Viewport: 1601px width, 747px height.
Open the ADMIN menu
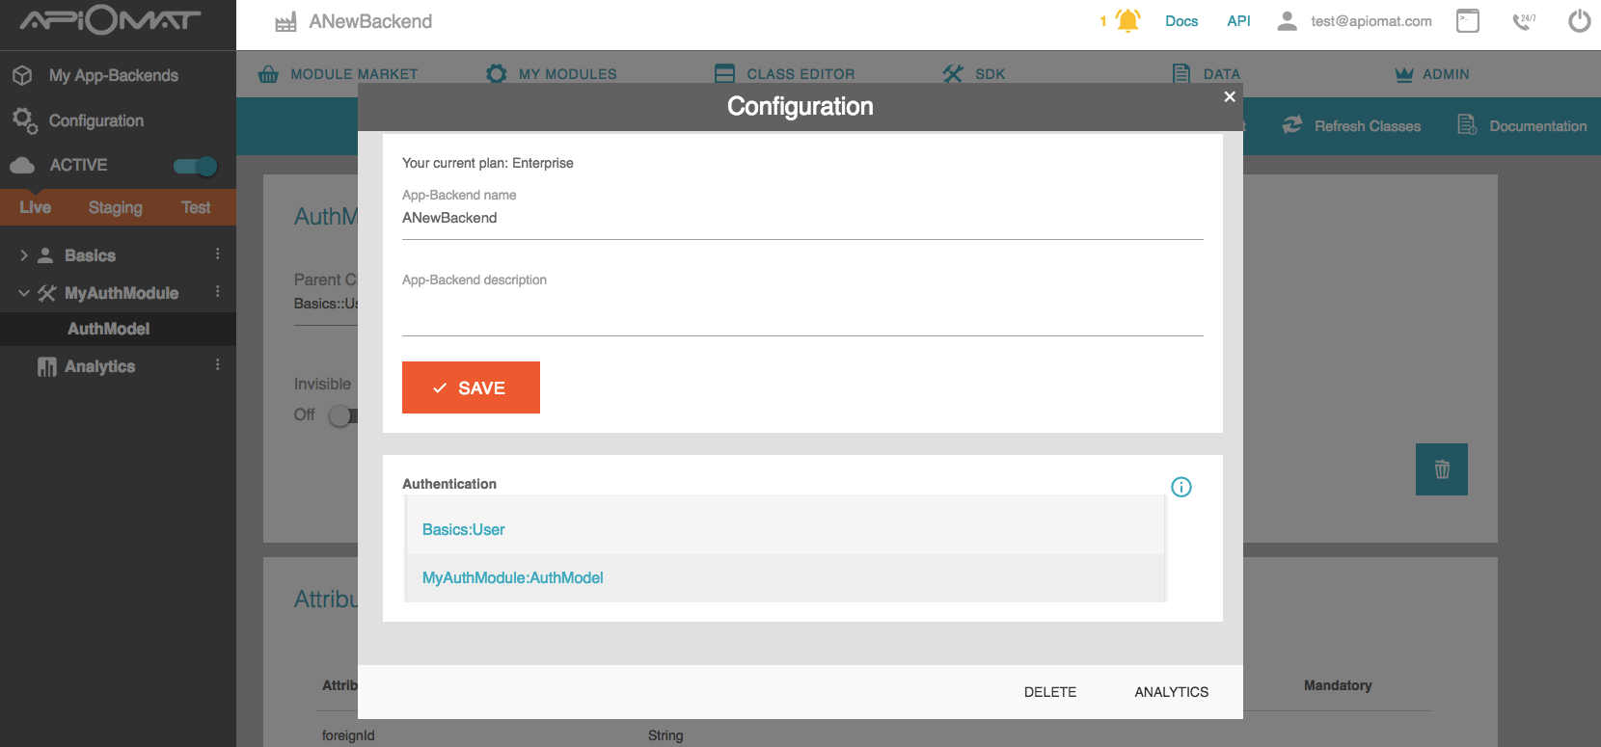tap(1446, 74)
